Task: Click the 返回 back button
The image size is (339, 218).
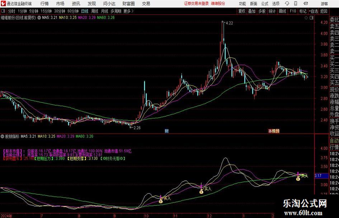Action: 324,11
